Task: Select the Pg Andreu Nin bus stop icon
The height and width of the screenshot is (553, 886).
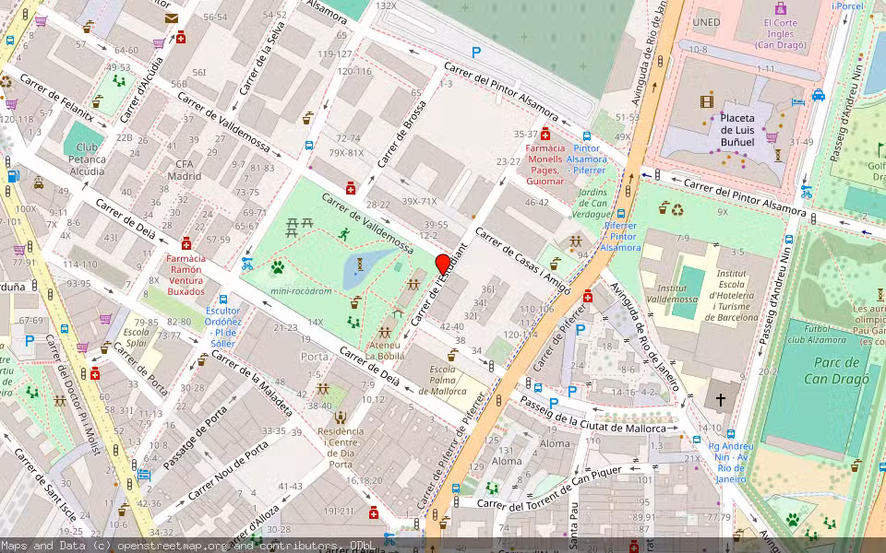Action: coord(731,434)
